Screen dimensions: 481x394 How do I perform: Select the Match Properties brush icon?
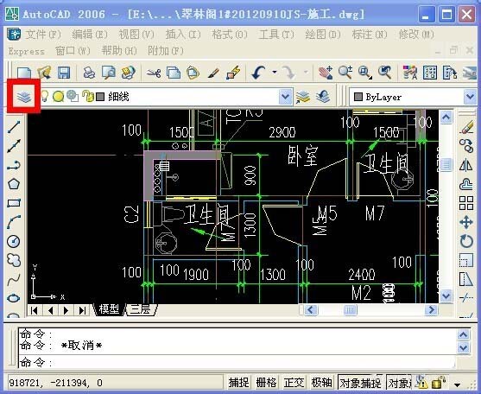213,73
